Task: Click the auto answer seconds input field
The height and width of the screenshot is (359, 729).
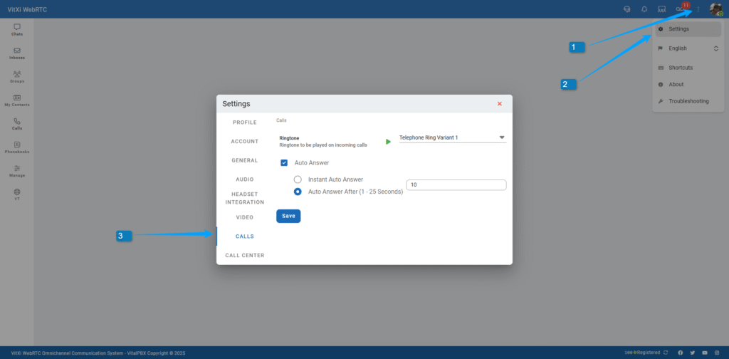Action: tap(456, 185)
